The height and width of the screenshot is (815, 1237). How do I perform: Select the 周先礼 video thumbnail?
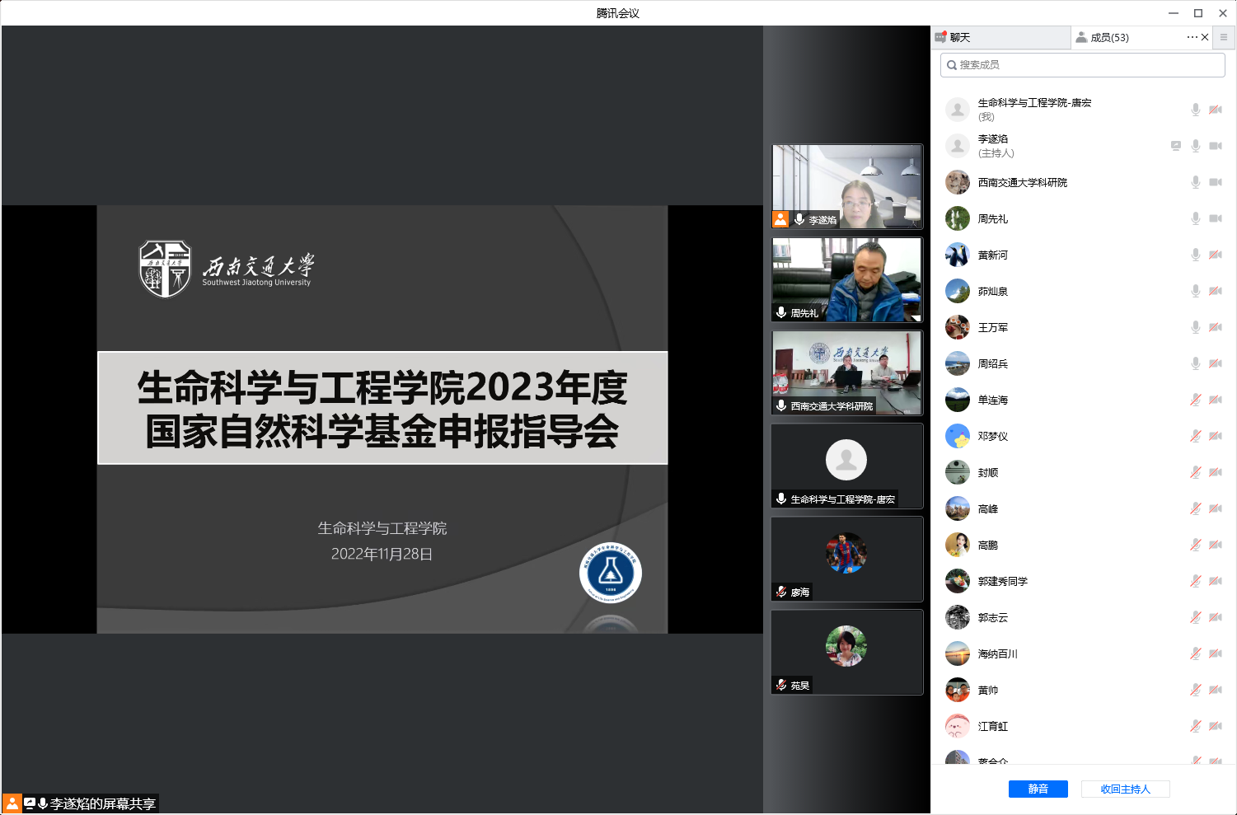(x=846, y=279)
